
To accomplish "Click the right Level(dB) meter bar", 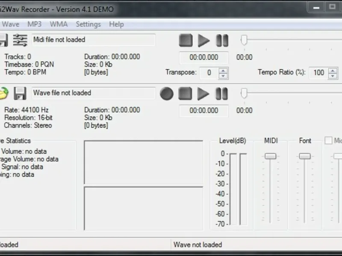I will (243, 189).
